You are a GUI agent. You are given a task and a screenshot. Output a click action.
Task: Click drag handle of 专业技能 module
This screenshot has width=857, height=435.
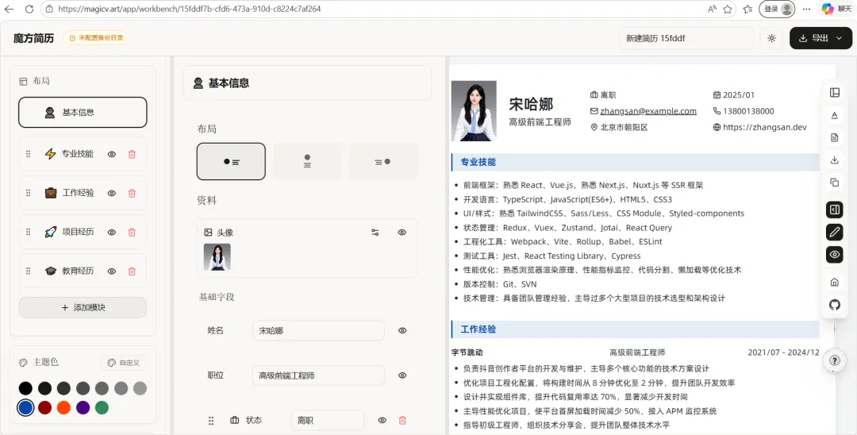coord(29,154)
